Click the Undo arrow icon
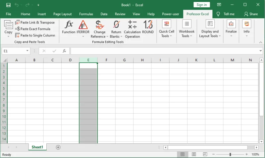 pyautogui.click(x=17, y=5)
